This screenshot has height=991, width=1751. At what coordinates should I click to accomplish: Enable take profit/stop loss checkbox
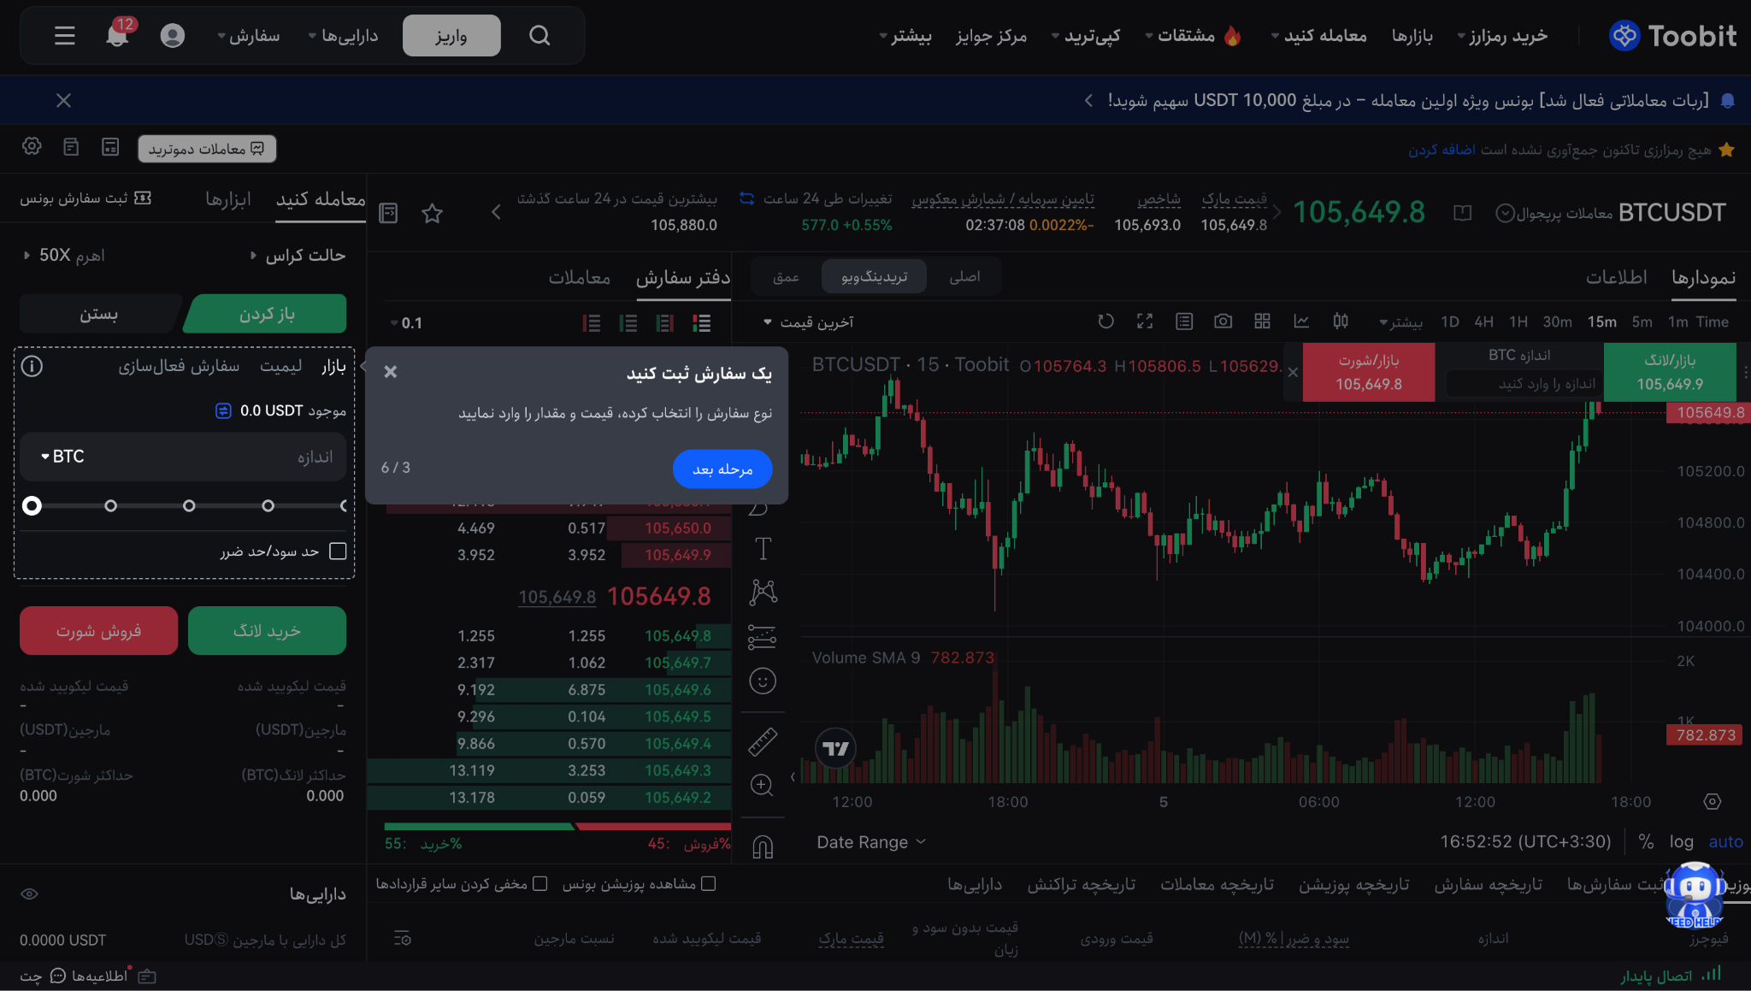pos(338,552)
